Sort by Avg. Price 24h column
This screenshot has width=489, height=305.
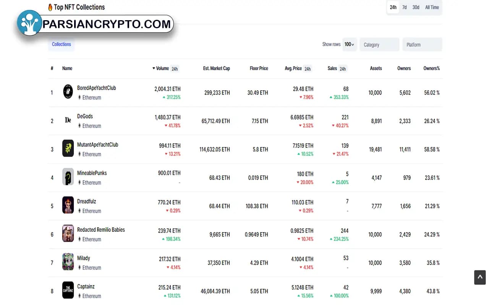point(298,69)
